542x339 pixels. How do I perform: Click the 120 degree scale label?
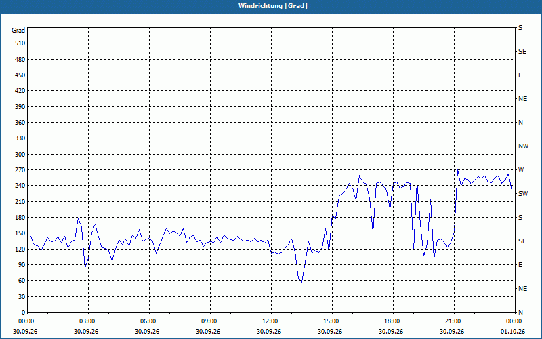point(20,249)
